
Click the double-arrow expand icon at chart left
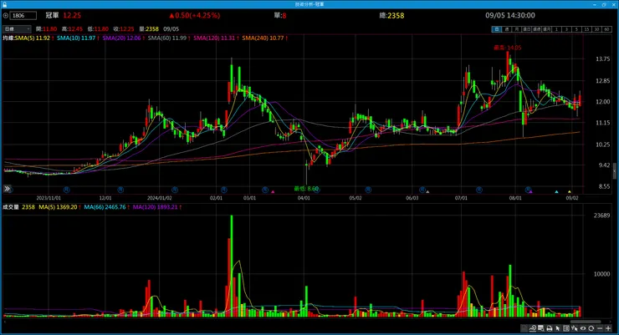pos(7,189)
